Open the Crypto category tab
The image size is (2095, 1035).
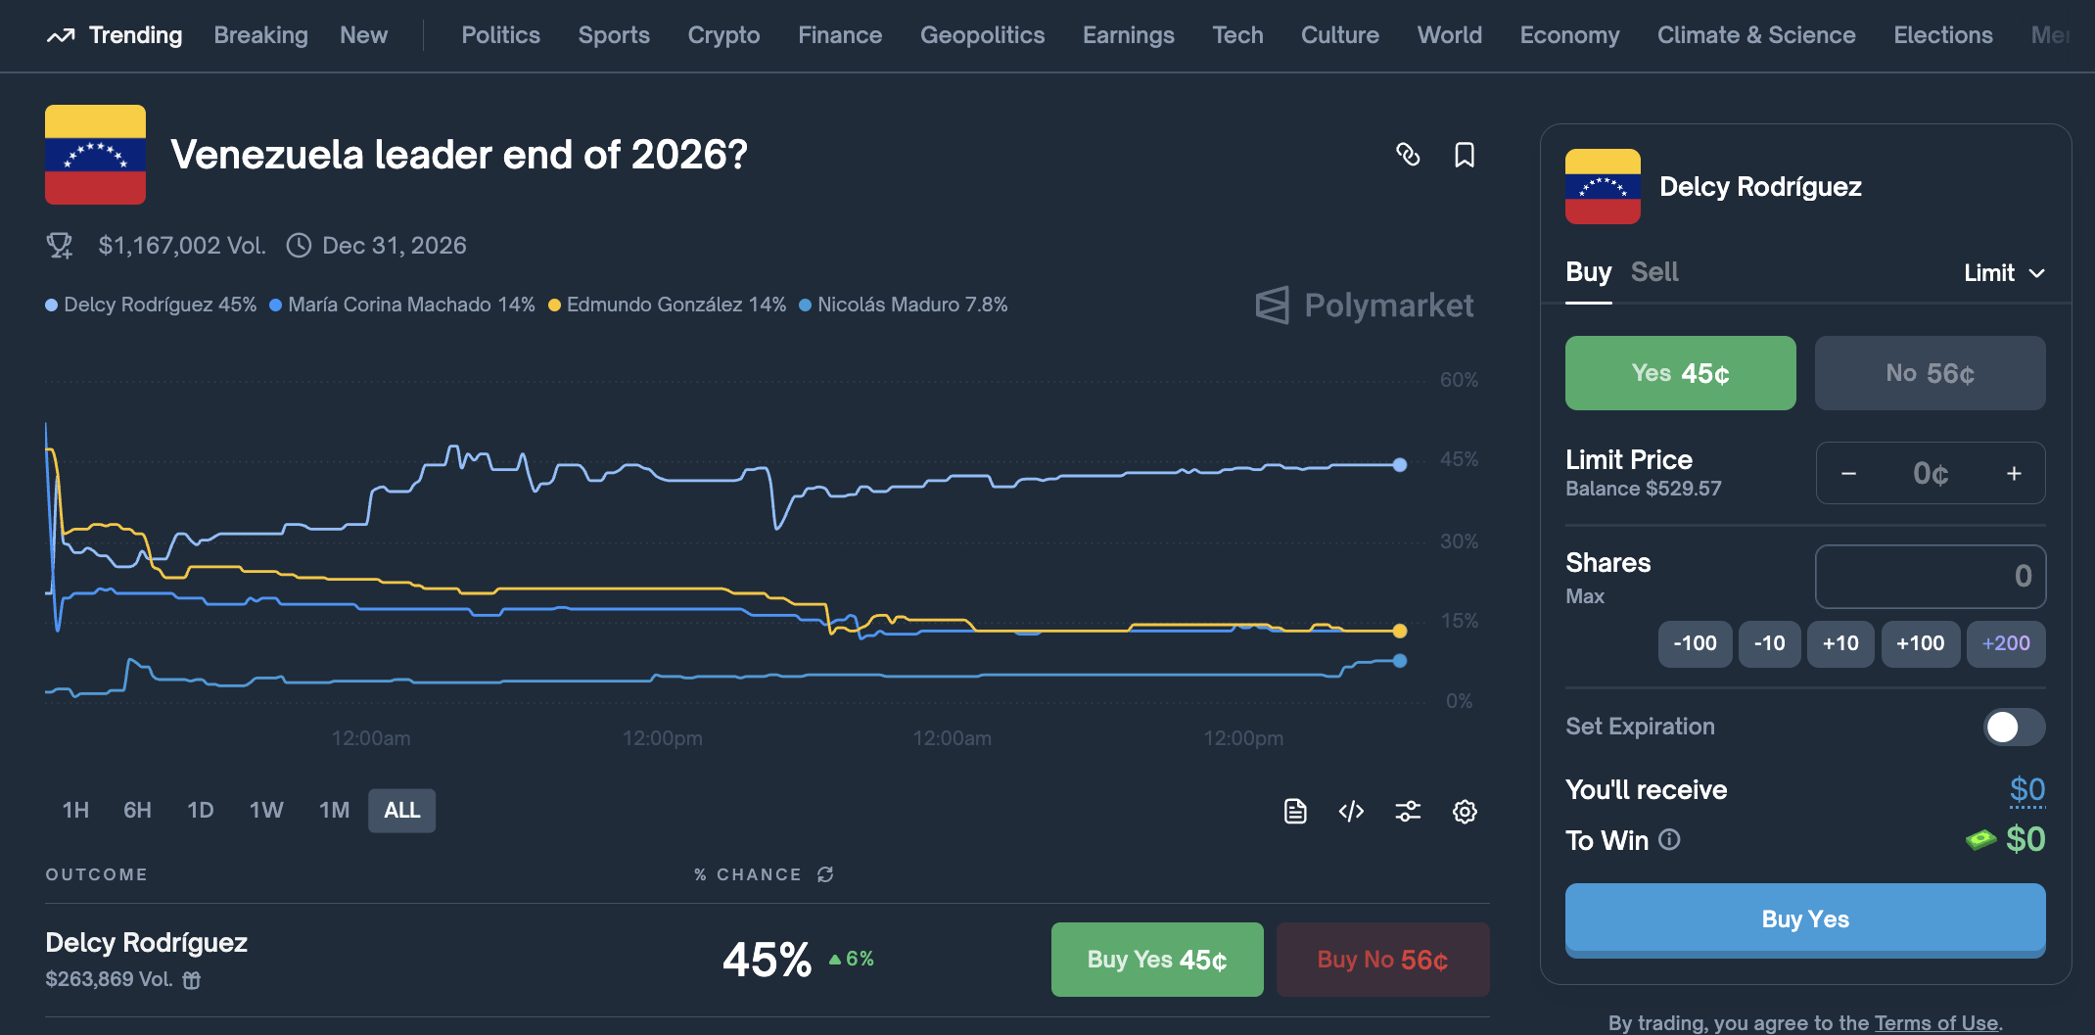pos(723,35)
